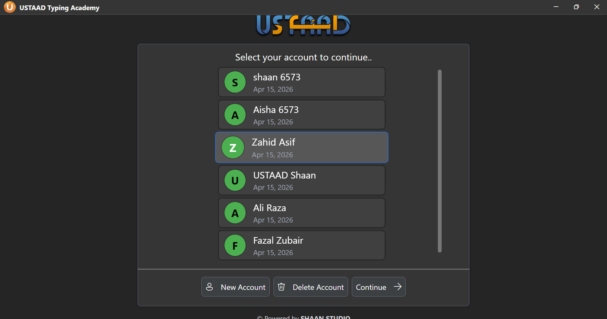Click the trash can icon
This screenshot has width=607, height=319.
tap(281, 287)
